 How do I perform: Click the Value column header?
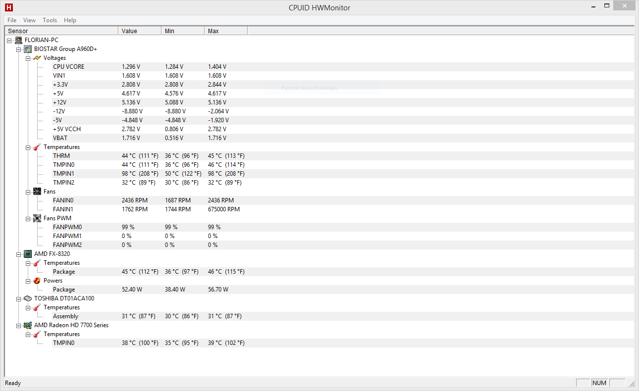pyautogui.click(x=140, y=31)
